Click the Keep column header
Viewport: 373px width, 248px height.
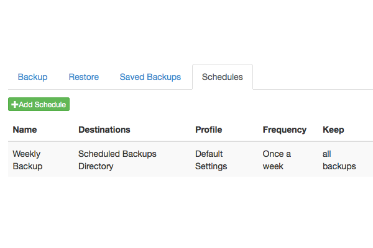tap(333, 130)
